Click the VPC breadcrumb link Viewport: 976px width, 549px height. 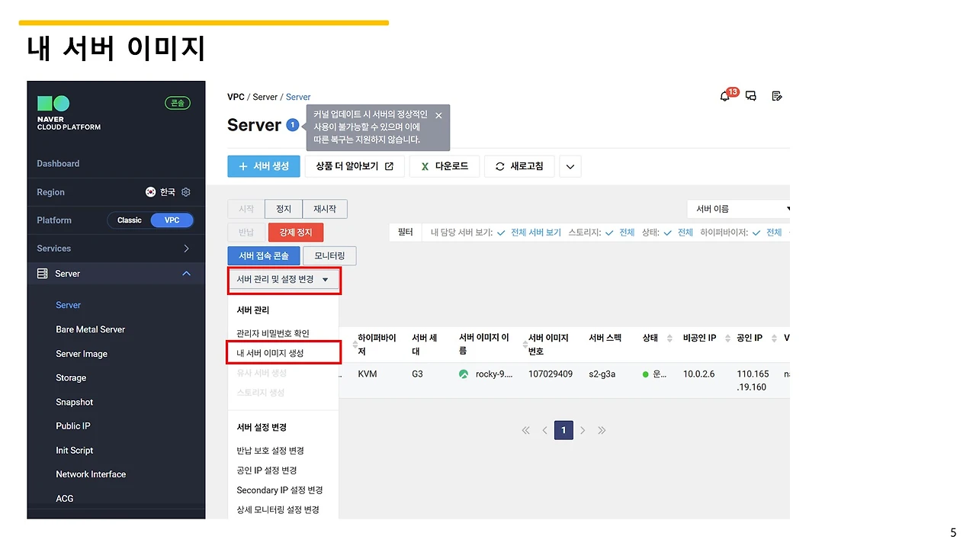point(236,97)
